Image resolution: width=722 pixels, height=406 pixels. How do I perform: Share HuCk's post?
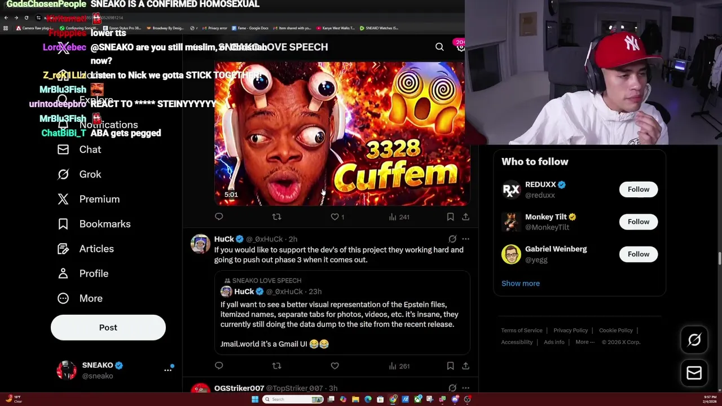pyautogui.click(x=465, y=366)
